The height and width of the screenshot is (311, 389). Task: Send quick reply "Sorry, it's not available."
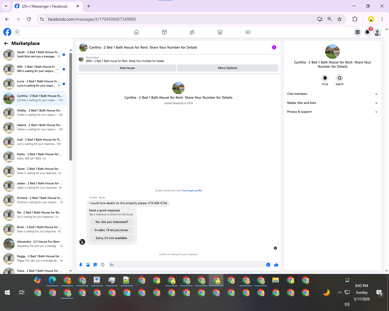pyautogui.click(x=112, y=238)
